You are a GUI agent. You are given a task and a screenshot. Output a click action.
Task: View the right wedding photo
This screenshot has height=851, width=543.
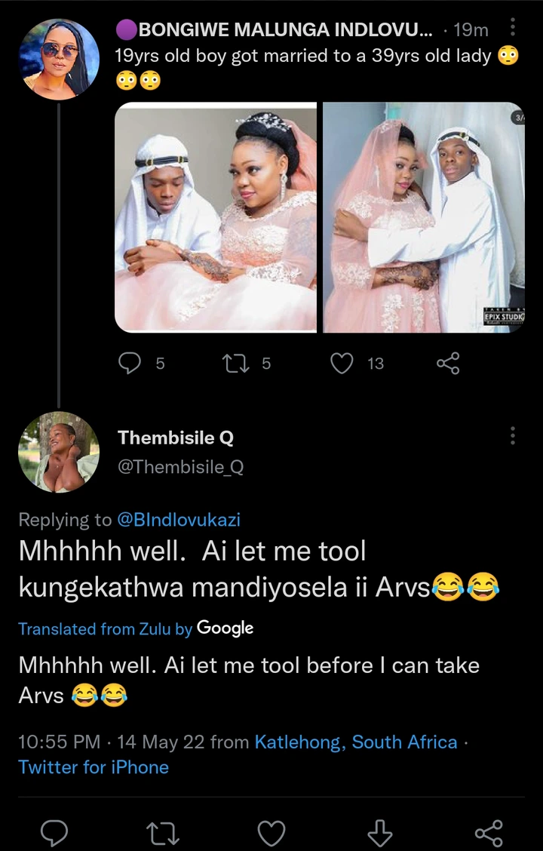(423, 217)
